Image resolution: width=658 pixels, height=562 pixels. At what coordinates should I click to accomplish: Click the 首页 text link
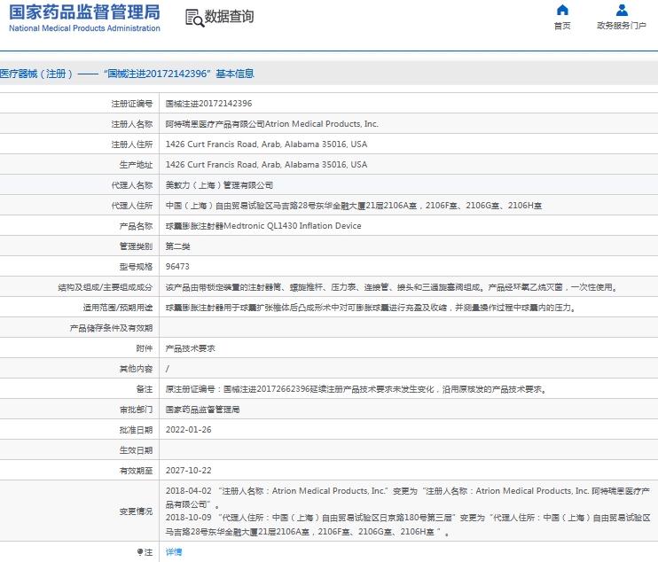coord(562,26)
